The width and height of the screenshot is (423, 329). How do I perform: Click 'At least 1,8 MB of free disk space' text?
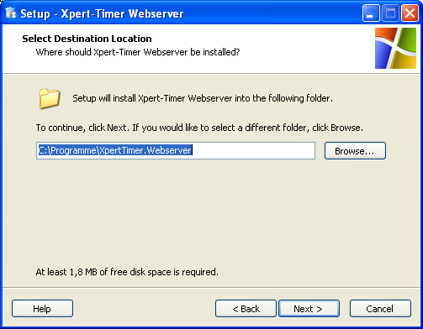(x=127, y=272)
